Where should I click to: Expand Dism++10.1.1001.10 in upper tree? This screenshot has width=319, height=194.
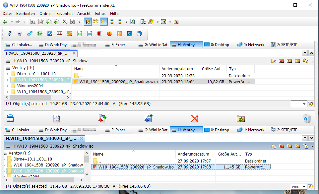pos(8,74)
